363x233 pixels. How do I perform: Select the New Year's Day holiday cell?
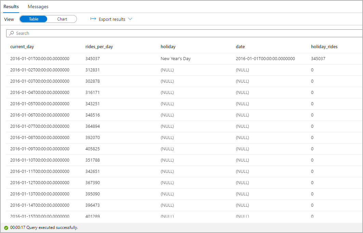point(175,58)
